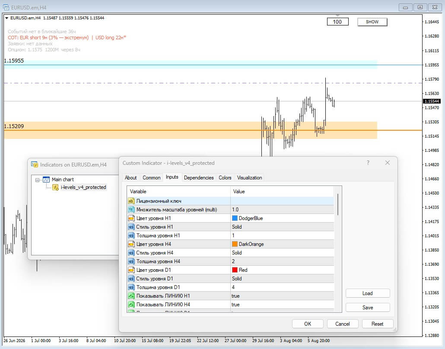Click the 1.15955 level label on the chart
This screenshot has height=349, width=445.
(x=14, y=61)
